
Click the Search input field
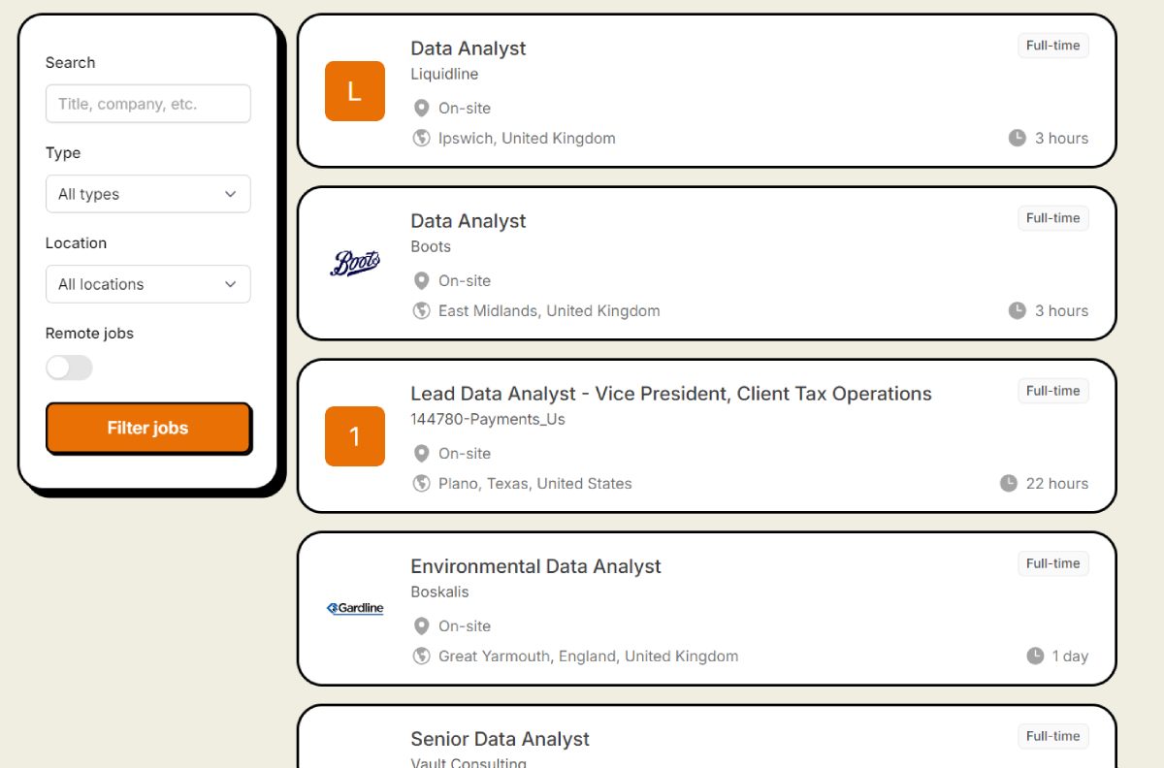tap(148, 104)
